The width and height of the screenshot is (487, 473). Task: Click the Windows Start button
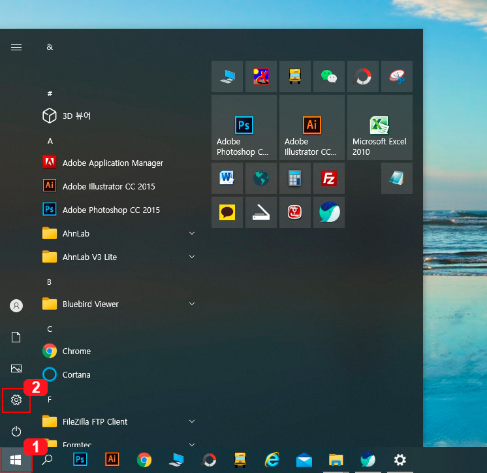click(16, 460)
